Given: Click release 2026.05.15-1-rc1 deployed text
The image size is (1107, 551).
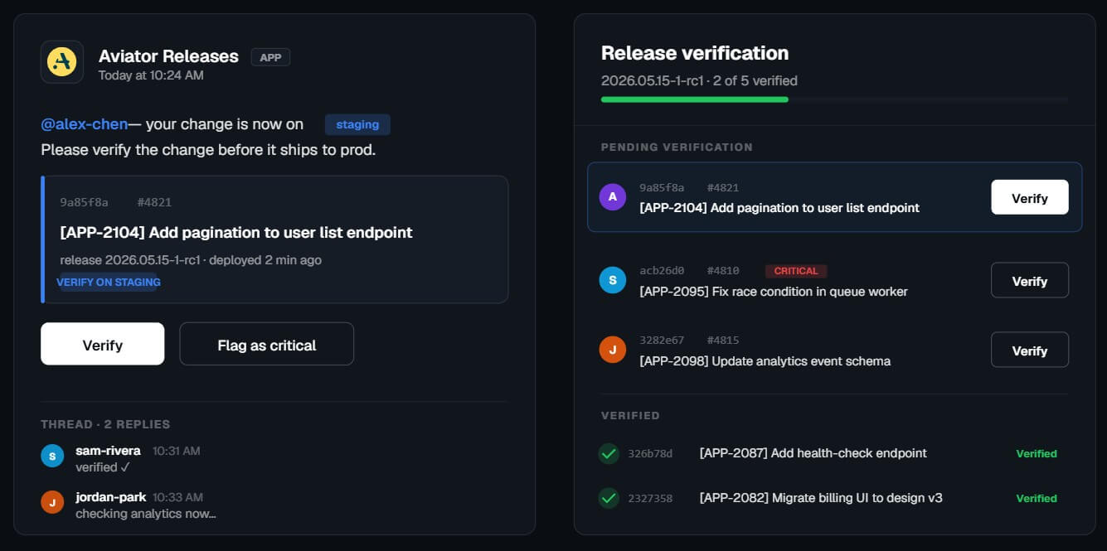Looking at the screenshot, I should (191, 260).
